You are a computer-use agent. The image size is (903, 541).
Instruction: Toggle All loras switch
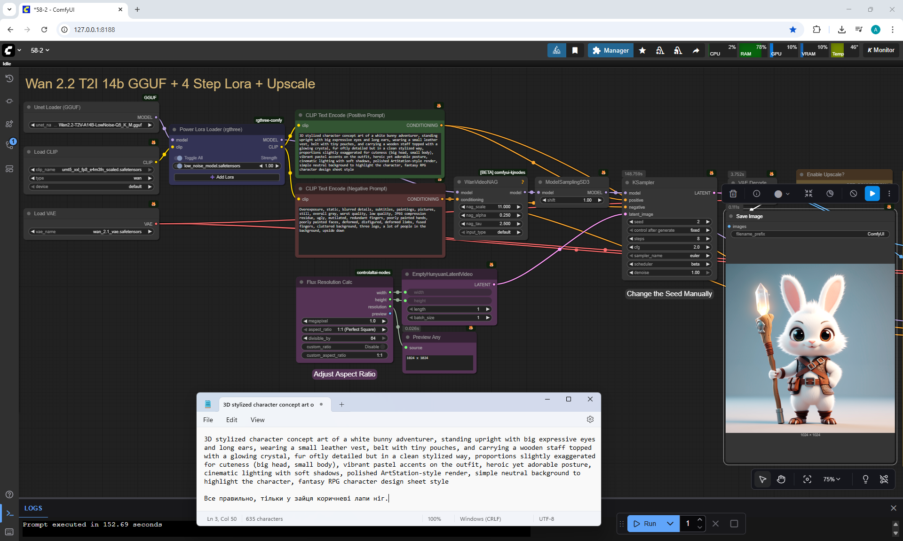click(x=179, y=158)
